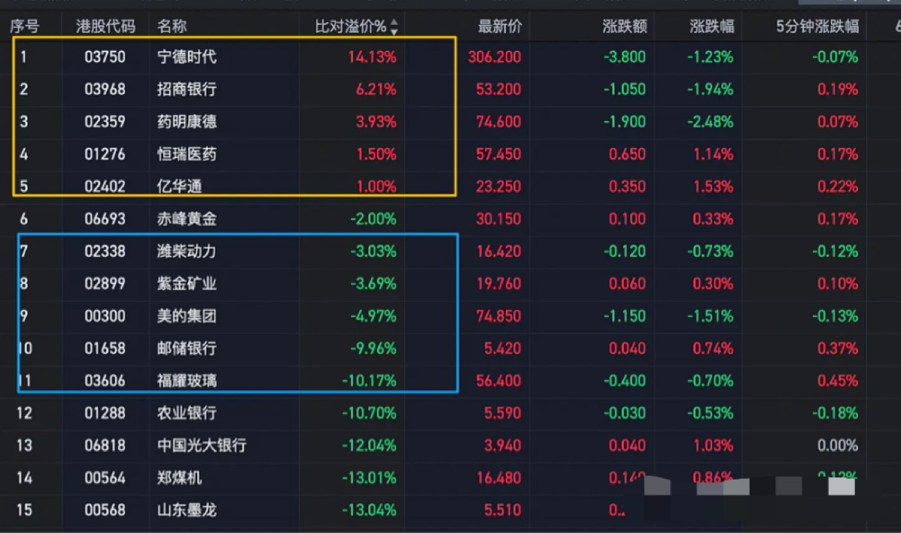Viewport: 901px width, 533px height.
Task: Click the 名称 column header
Action: (172, 26)
